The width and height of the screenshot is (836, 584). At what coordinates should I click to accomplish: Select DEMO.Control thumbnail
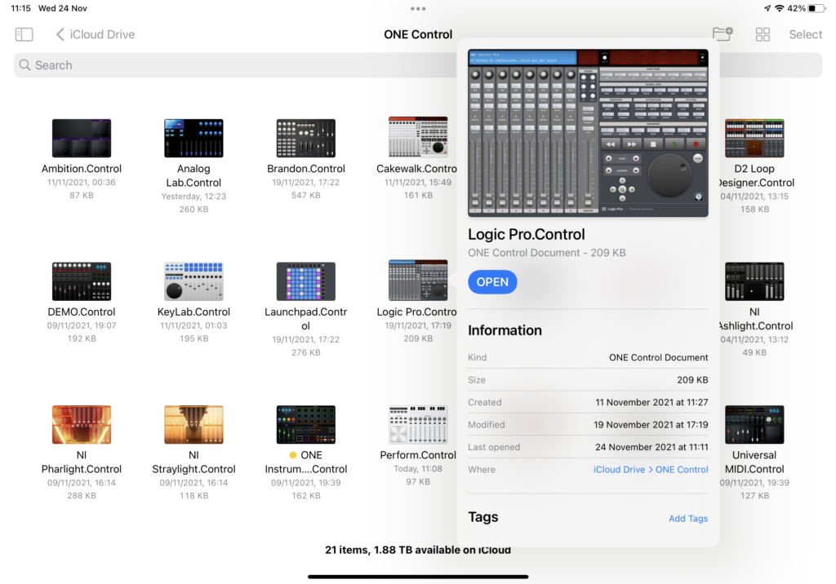pos(82,281)
